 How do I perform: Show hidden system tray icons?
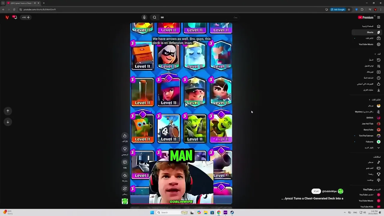(344, 212)
